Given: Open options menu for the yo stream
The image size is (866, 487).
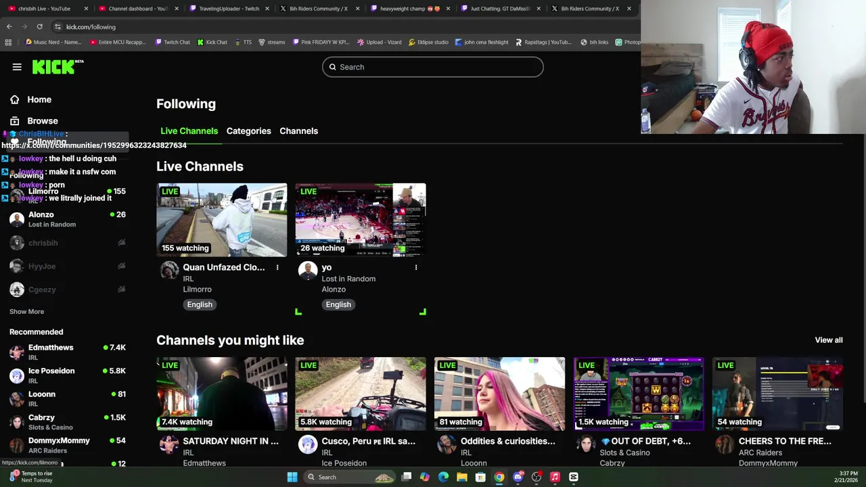Looking at the screenshot, I should coord(416,268).
